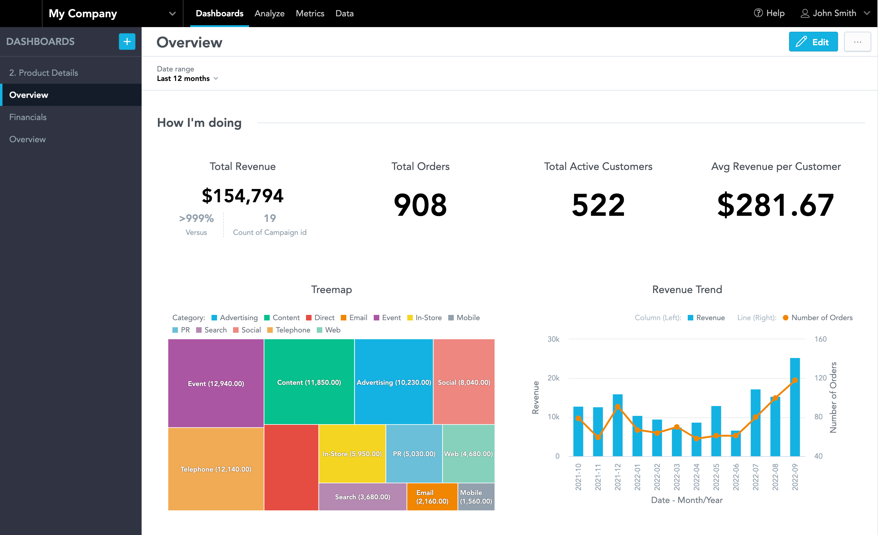This screenshot has height=535, width=878.
Task: Click the Edit button on Overview dashboard
Action: (x=812, y=42)
